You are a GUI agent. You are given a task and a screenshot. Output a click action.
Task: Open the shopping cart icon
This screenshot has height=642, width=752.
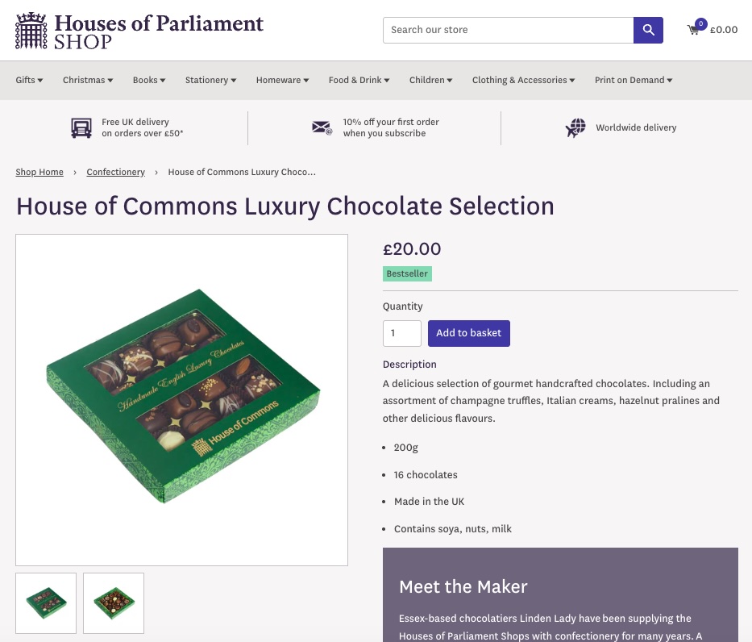694,31
